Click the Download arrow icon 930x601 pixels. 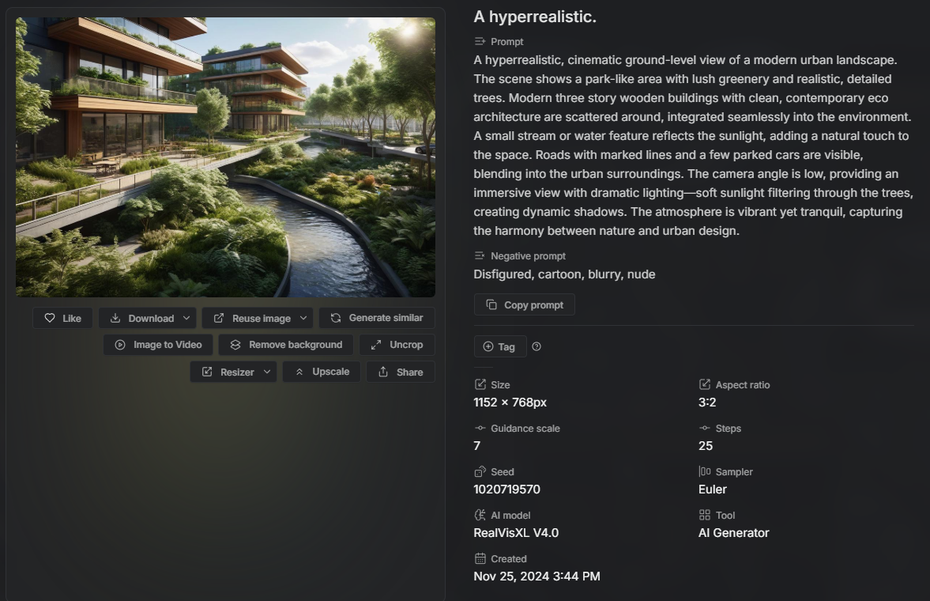tap(115, 319)
